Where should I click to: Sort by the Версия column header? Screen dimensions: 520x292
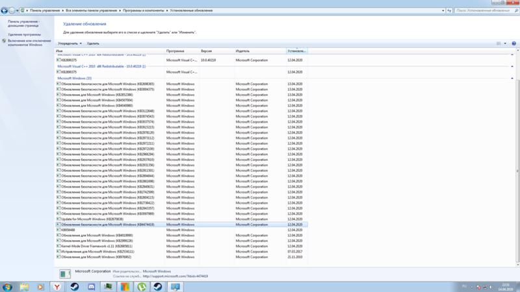(x=216, y=51)
